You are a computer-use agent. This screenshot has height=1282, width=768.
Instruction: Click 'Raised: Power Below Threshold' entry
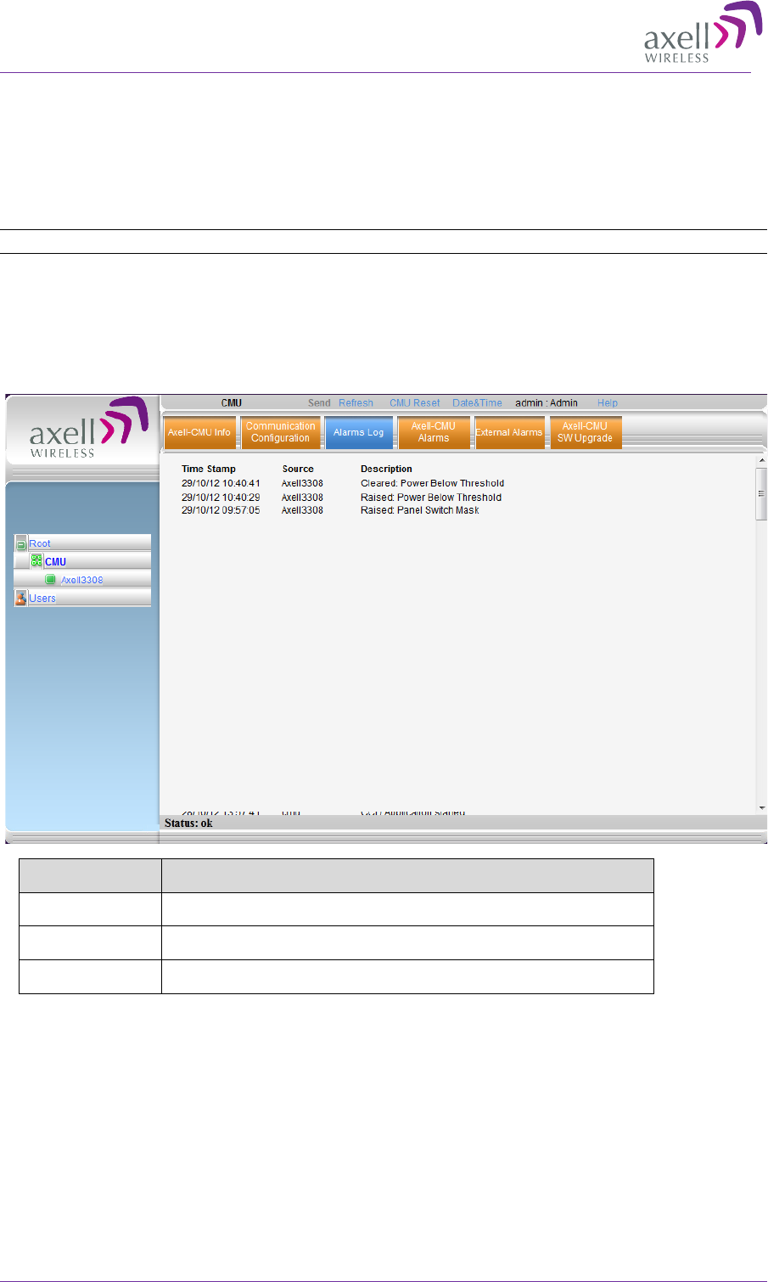coord(431,498)
